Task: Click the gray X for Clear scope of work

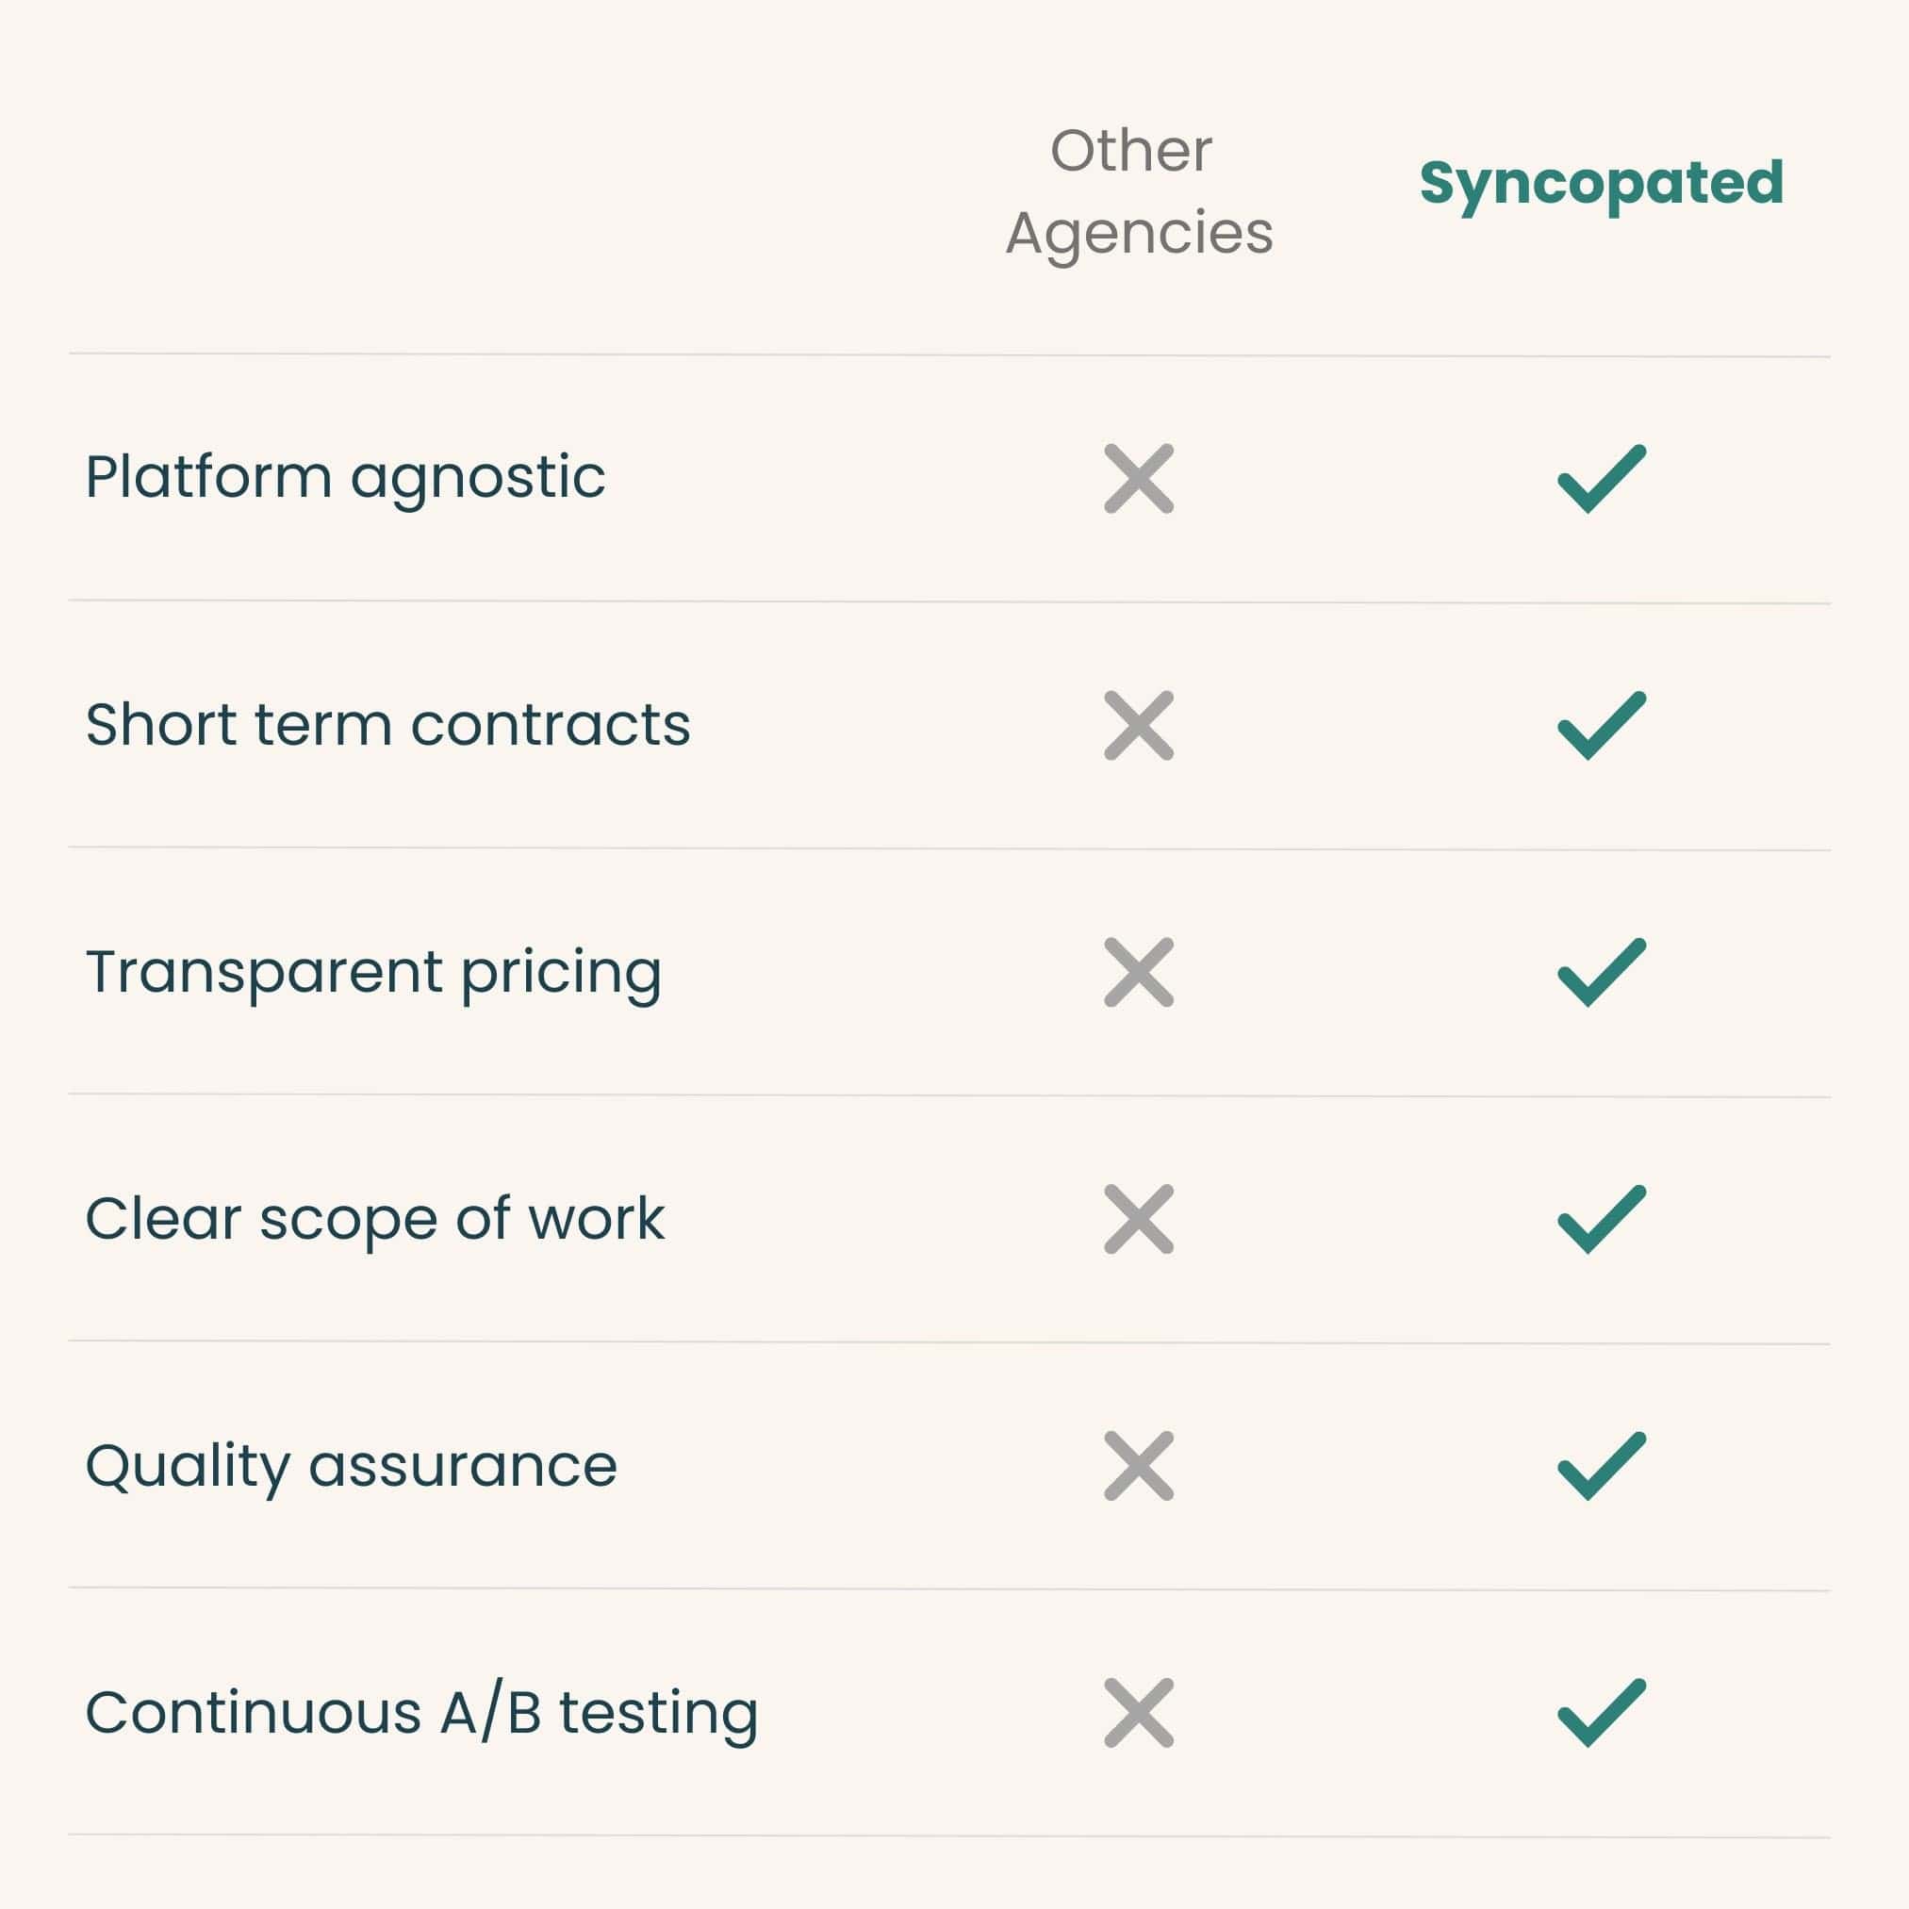Action: click(1138, 1219)
